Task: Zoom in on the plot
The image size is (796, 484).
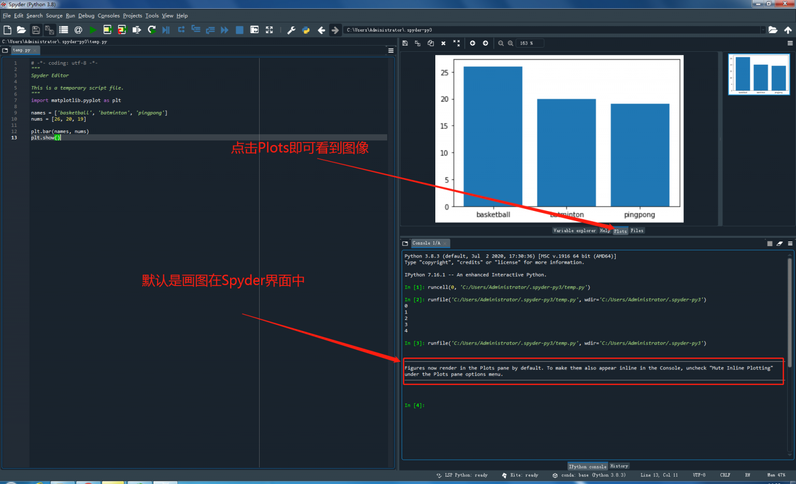Action: [x=510, y=43]
